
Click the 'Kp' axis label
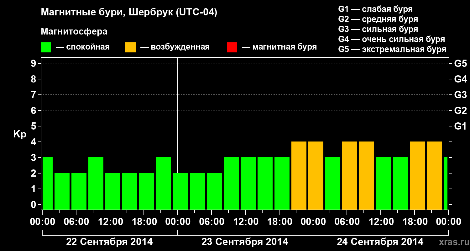(x=20, y=134)
